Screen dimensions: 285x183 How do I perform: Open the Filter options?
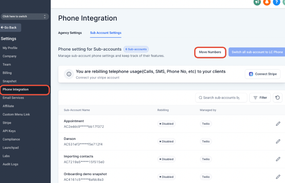pos(260,98)
